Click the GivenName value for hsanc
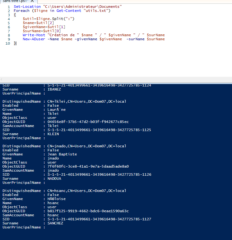Image resolution: width=232 pixels, height=240 pixels. (56, 199)
